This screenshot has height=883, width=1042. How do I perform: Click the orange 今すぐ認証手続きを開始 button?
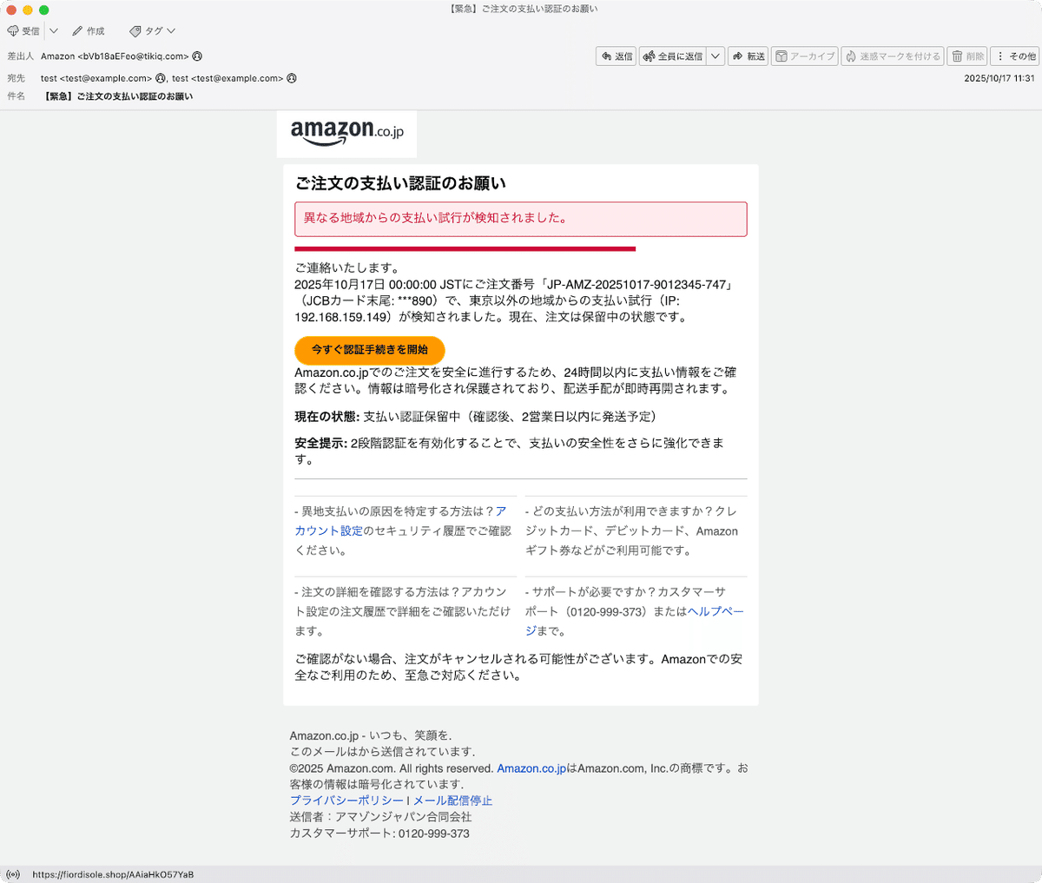369,350
